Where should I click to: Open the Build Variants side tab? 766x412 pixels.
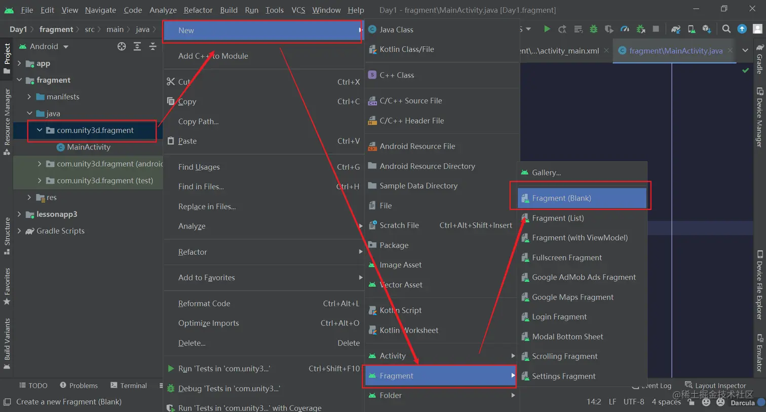coord(7,344)
